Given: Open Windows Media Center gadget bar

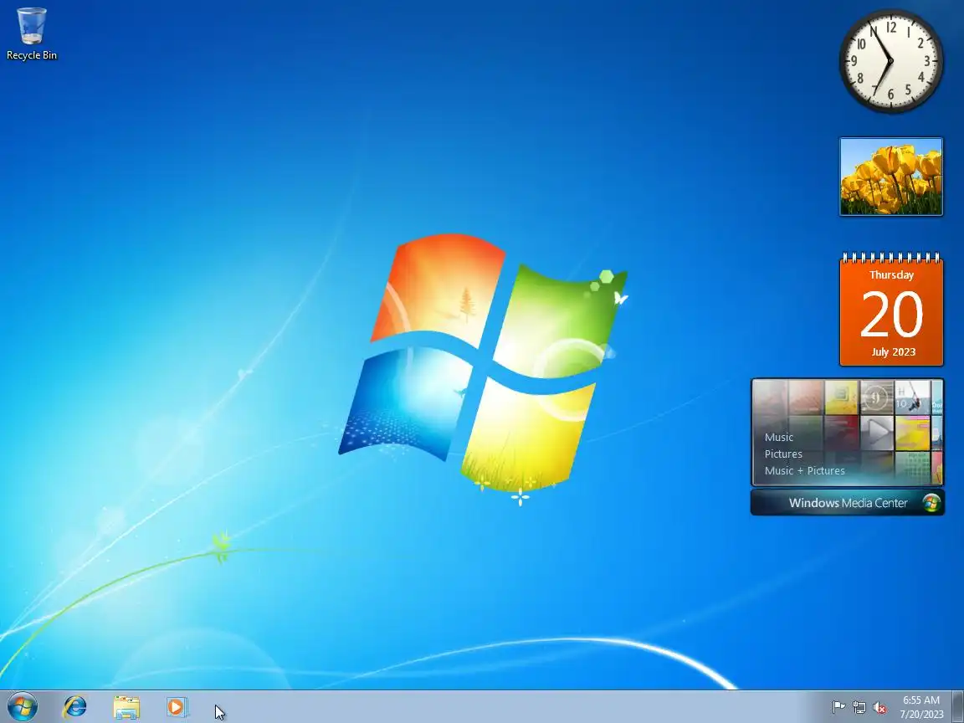Looking at the screenshot, I should pyautogui.click(x=847, y=502).
